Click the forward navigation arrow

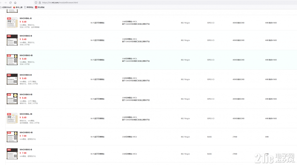(x=5, y=3)
